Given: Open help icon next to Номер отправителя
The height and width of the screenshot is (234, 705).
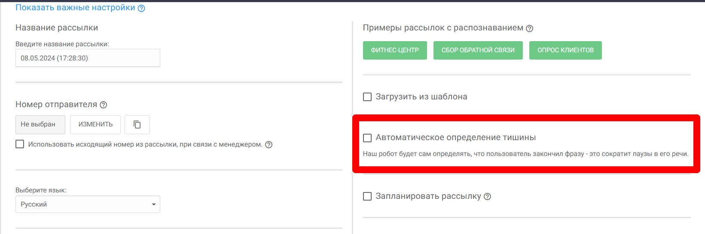Looking at the screenshot, I should tap(104, 105).
